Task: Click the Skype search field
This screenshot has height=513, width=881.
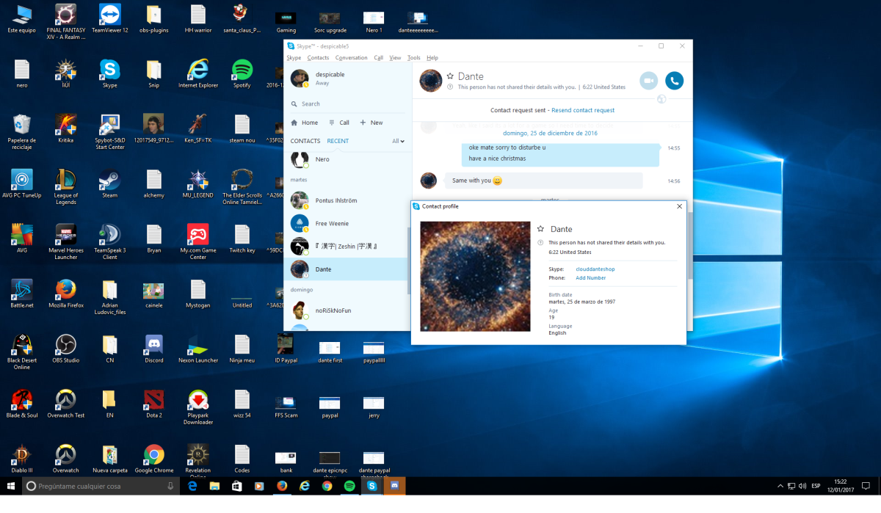Action: [x=347, y=104]
